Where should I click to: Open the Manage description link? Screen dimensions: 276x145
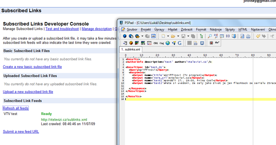click(97, 29)
